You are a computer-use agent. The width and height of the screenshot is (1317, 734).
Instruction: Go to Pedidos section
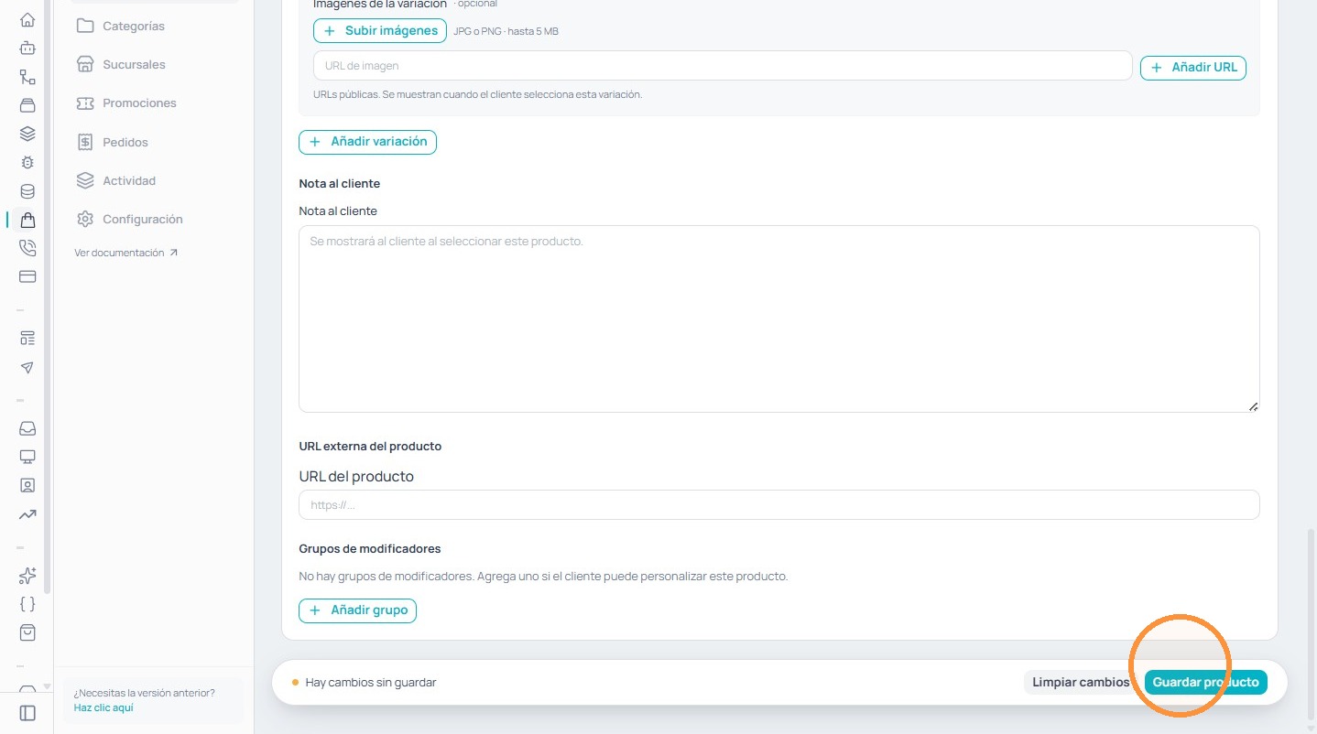125,142
